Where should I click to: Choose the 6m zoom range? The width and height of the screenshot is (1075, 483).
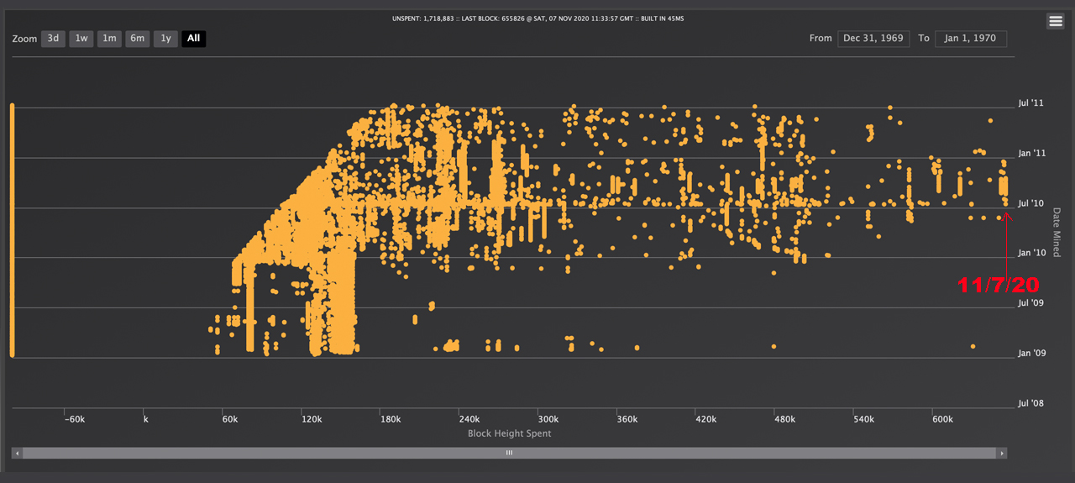click(138, 39)
